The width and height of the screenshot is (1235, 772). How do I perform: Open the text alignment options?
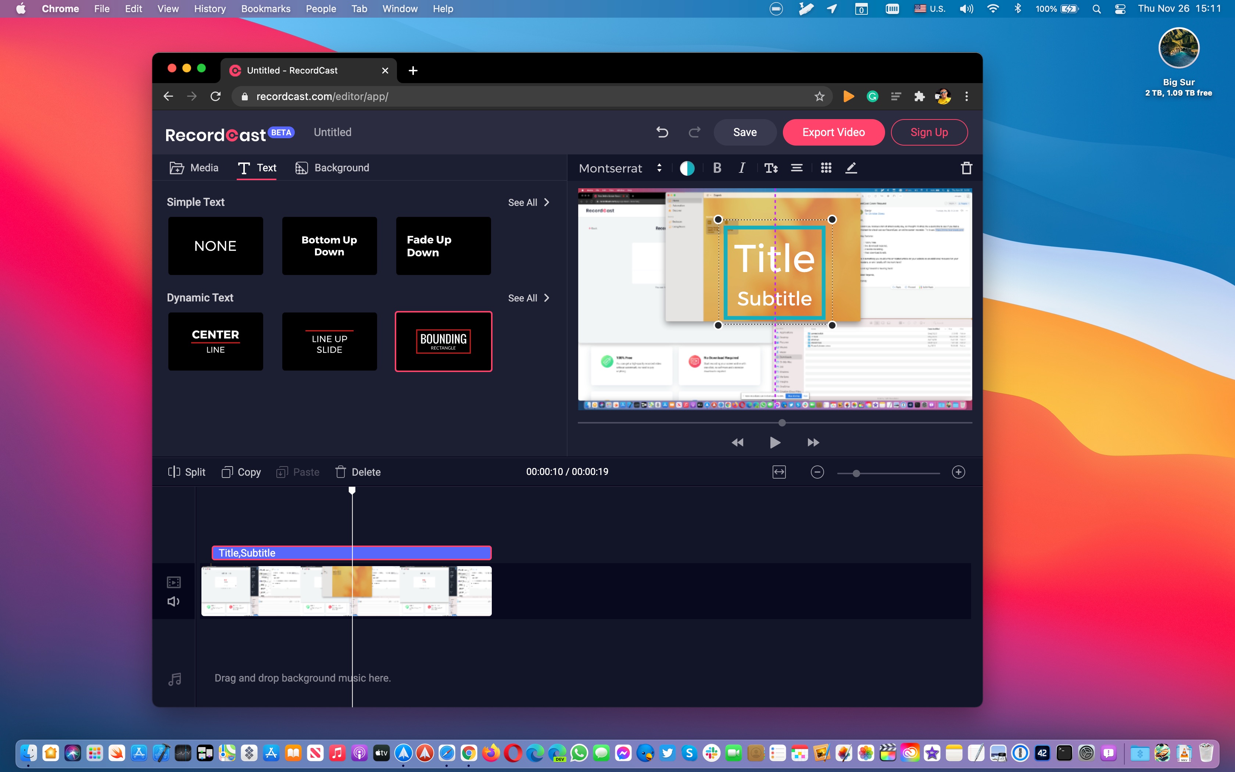tap(797, 168)
